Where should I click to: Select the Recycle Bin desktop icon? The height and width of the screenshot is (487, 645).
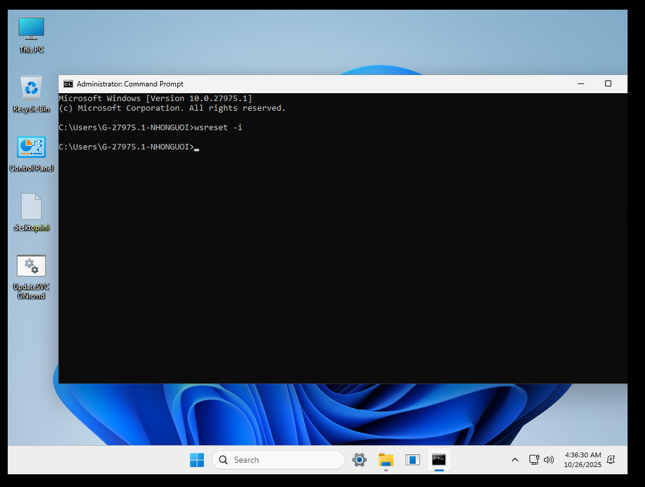point(31,94)
